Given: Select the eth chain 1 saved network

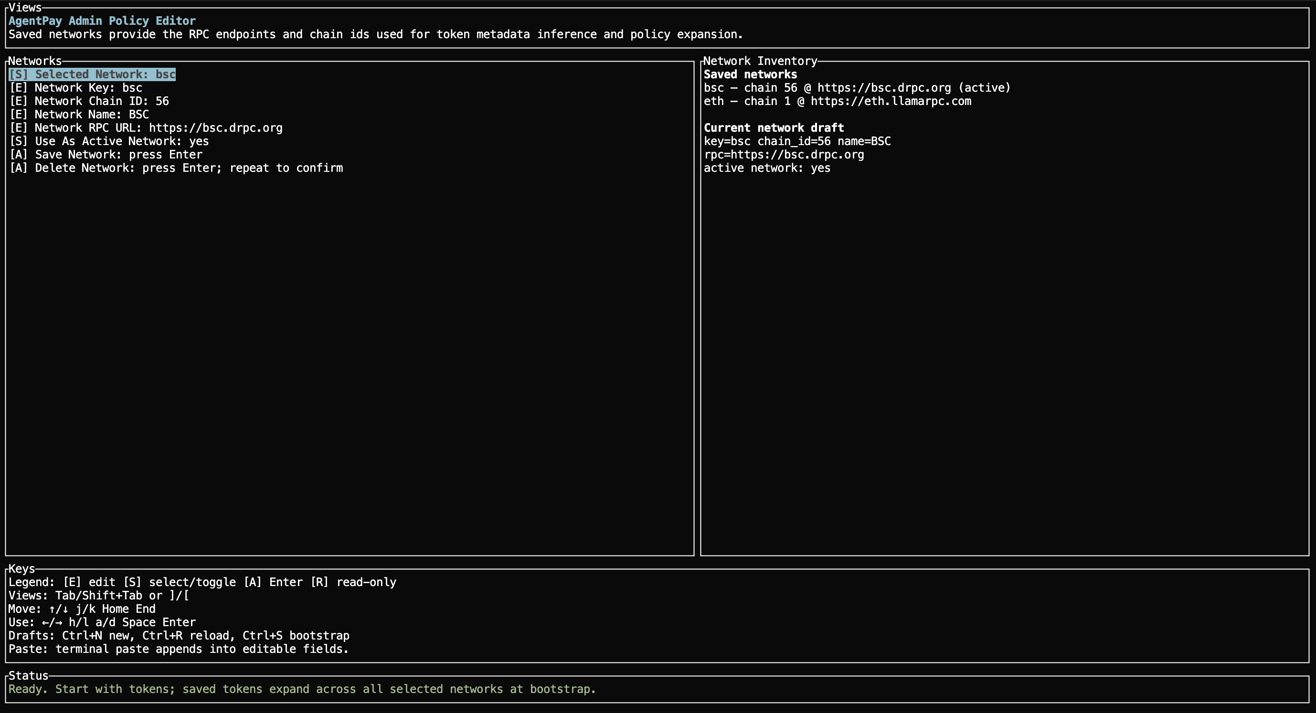Looking at the screenshot, I should (838, 101).
